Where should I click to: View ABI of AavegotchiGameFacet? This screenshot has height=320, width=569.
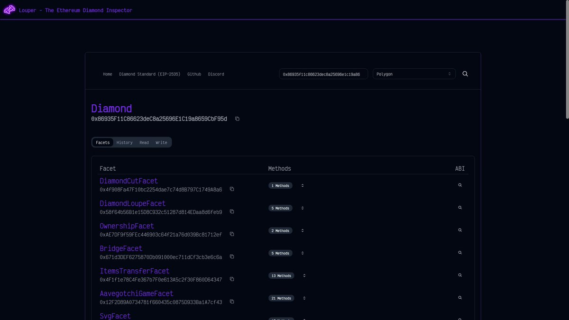460,298
